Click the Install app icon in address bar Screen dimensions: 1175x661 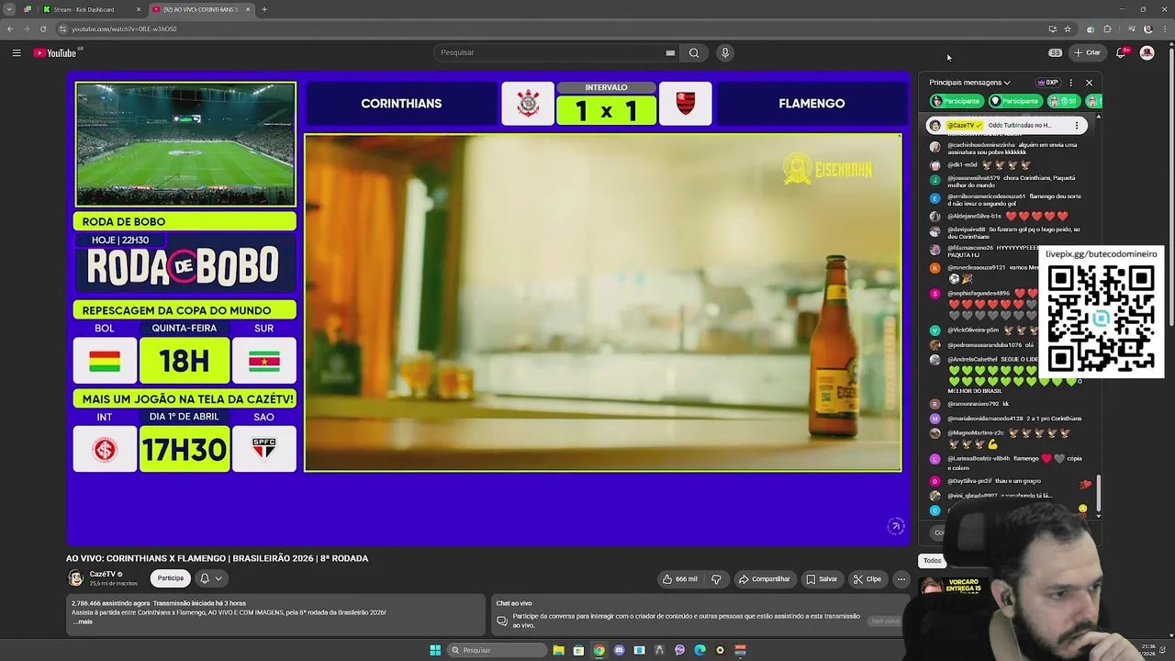pos(1053,28)
